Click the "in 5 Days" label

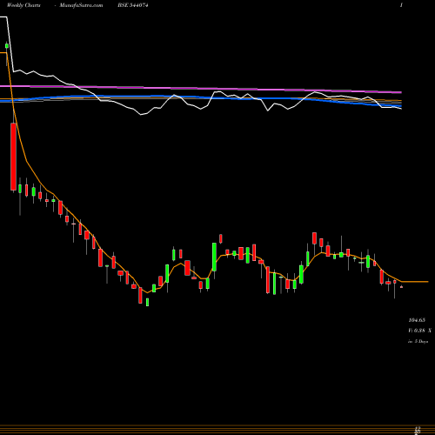418,342
